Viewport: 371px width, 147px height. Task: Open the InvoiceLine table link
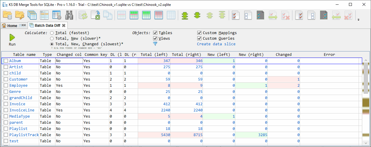pos(22,110)
